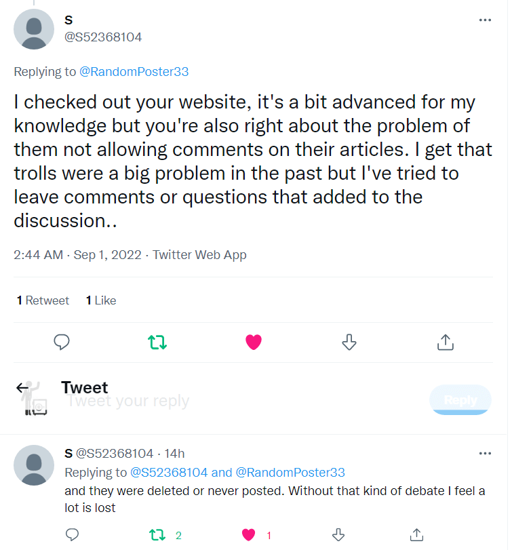Toggle retweet on the main tweet
512x550 pixels.
(x=157, y=342)
